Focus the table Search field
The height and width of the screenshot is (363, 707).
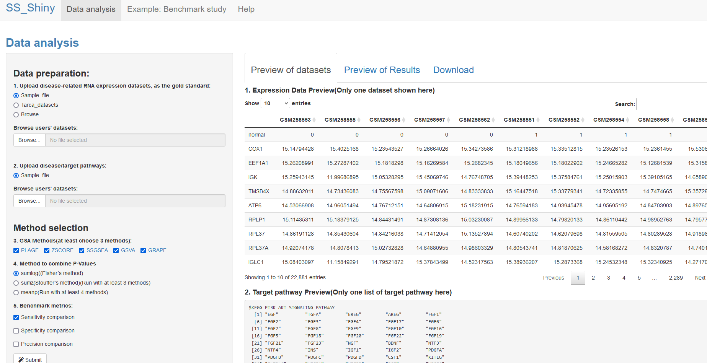[x=671, y=104]
